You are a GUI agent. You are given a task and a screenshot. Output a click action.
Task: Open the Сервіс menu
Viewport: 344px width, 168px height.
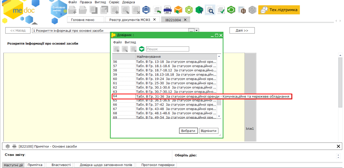[x=114, y=2]
